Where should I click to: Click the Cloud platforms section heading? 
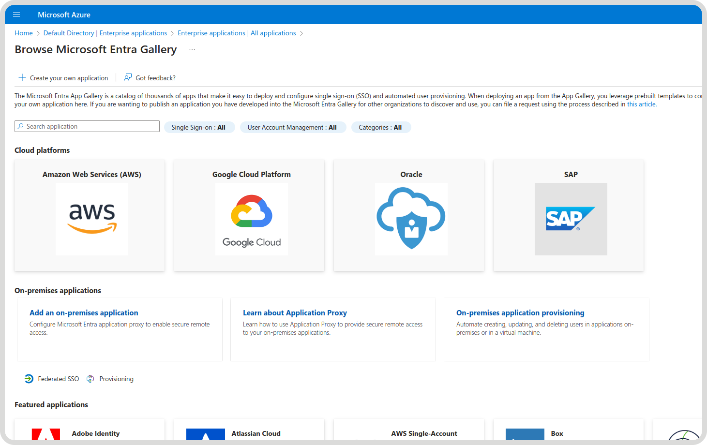pyautogui.click(x=42, y=150)
